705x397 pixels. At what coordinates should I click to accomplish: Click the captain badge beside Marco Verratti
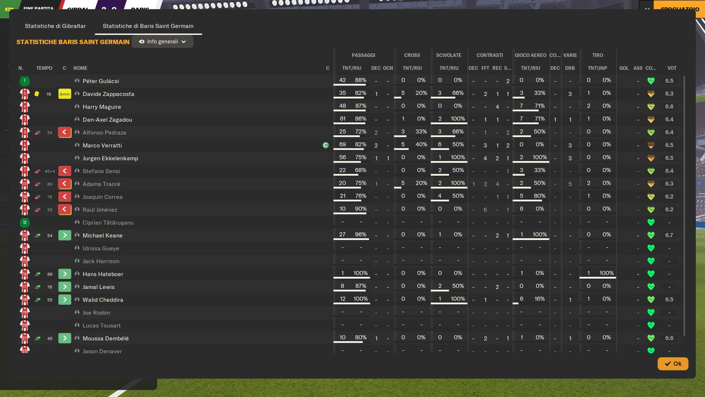[326, 146]
